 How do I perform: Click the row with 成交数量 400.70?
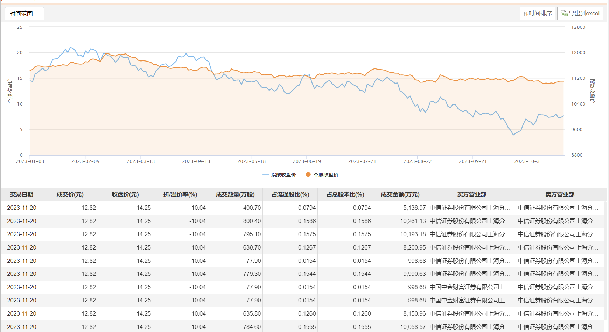pyautogui.click(x=252, y=208)
